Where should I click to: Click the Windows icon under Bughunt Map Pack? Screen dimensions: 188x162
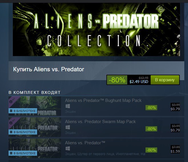68,106
